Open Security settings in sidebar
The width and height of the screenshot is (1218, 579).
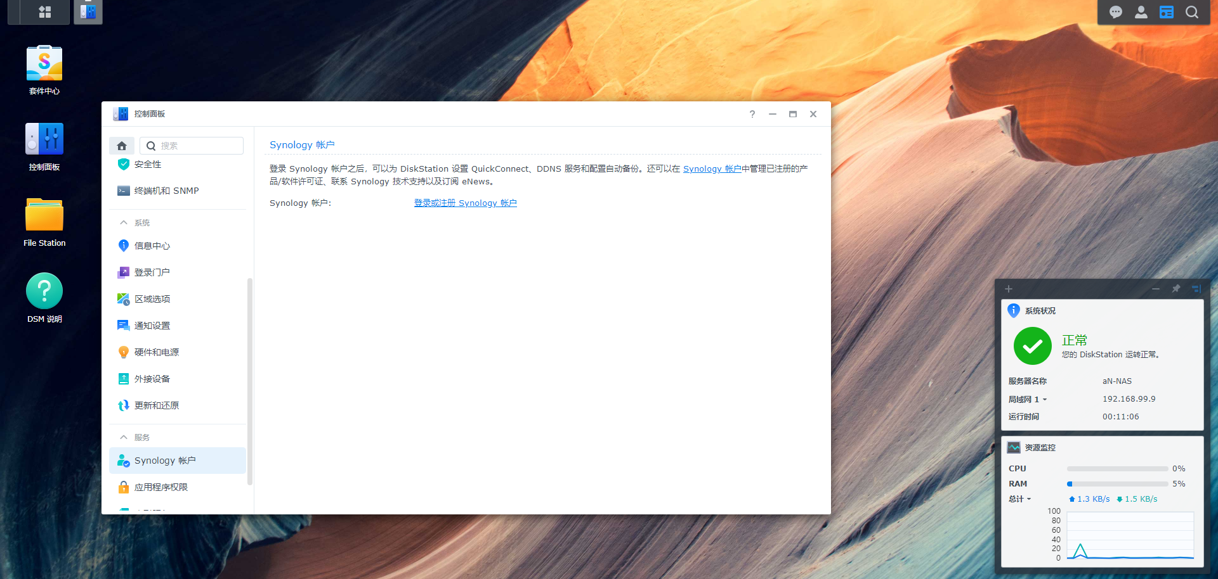(x=178, y=164)
